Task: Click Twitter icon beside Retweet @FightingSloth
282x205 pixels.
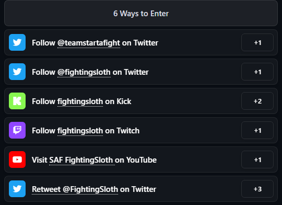Action: pyautogui.click(x=17, y=189)
